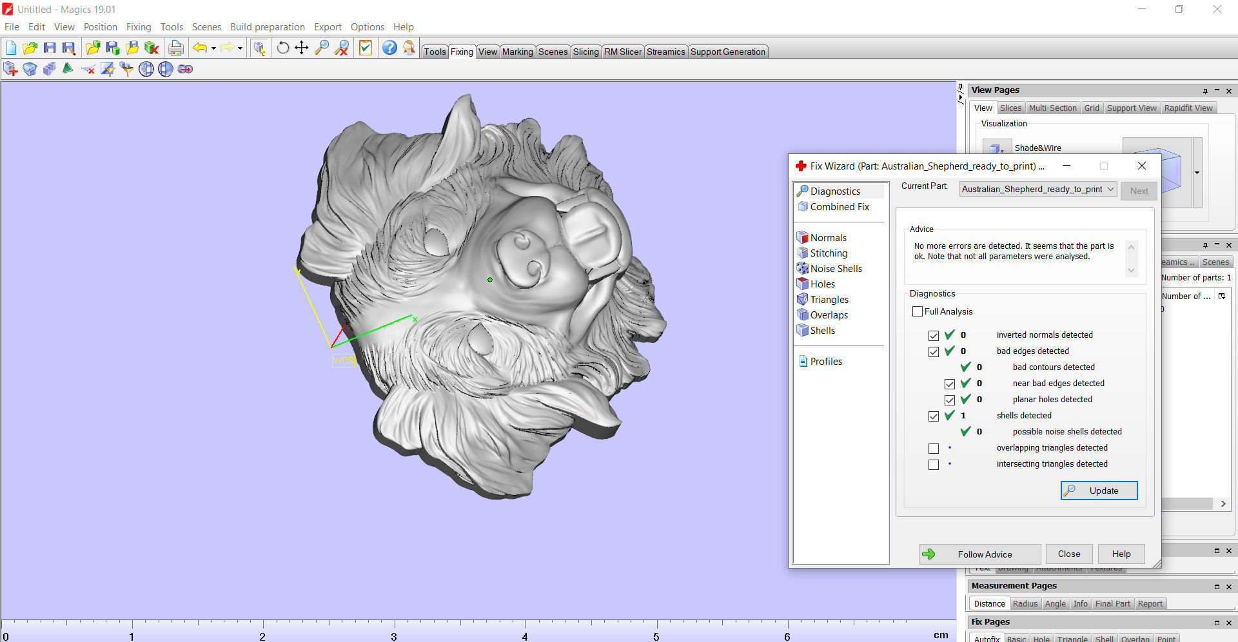The height and width of the screenshot is (642, 1238).
Task: Open the Build preparation menu
Action: 268,26
